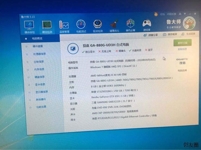
Task: Click the 鲁大师 5.15 window title
Action: [x=28, y=17]
